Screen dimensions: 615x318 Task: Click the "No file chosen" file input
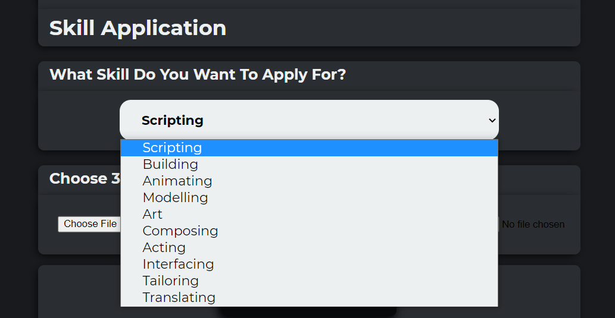coord(533,225)
